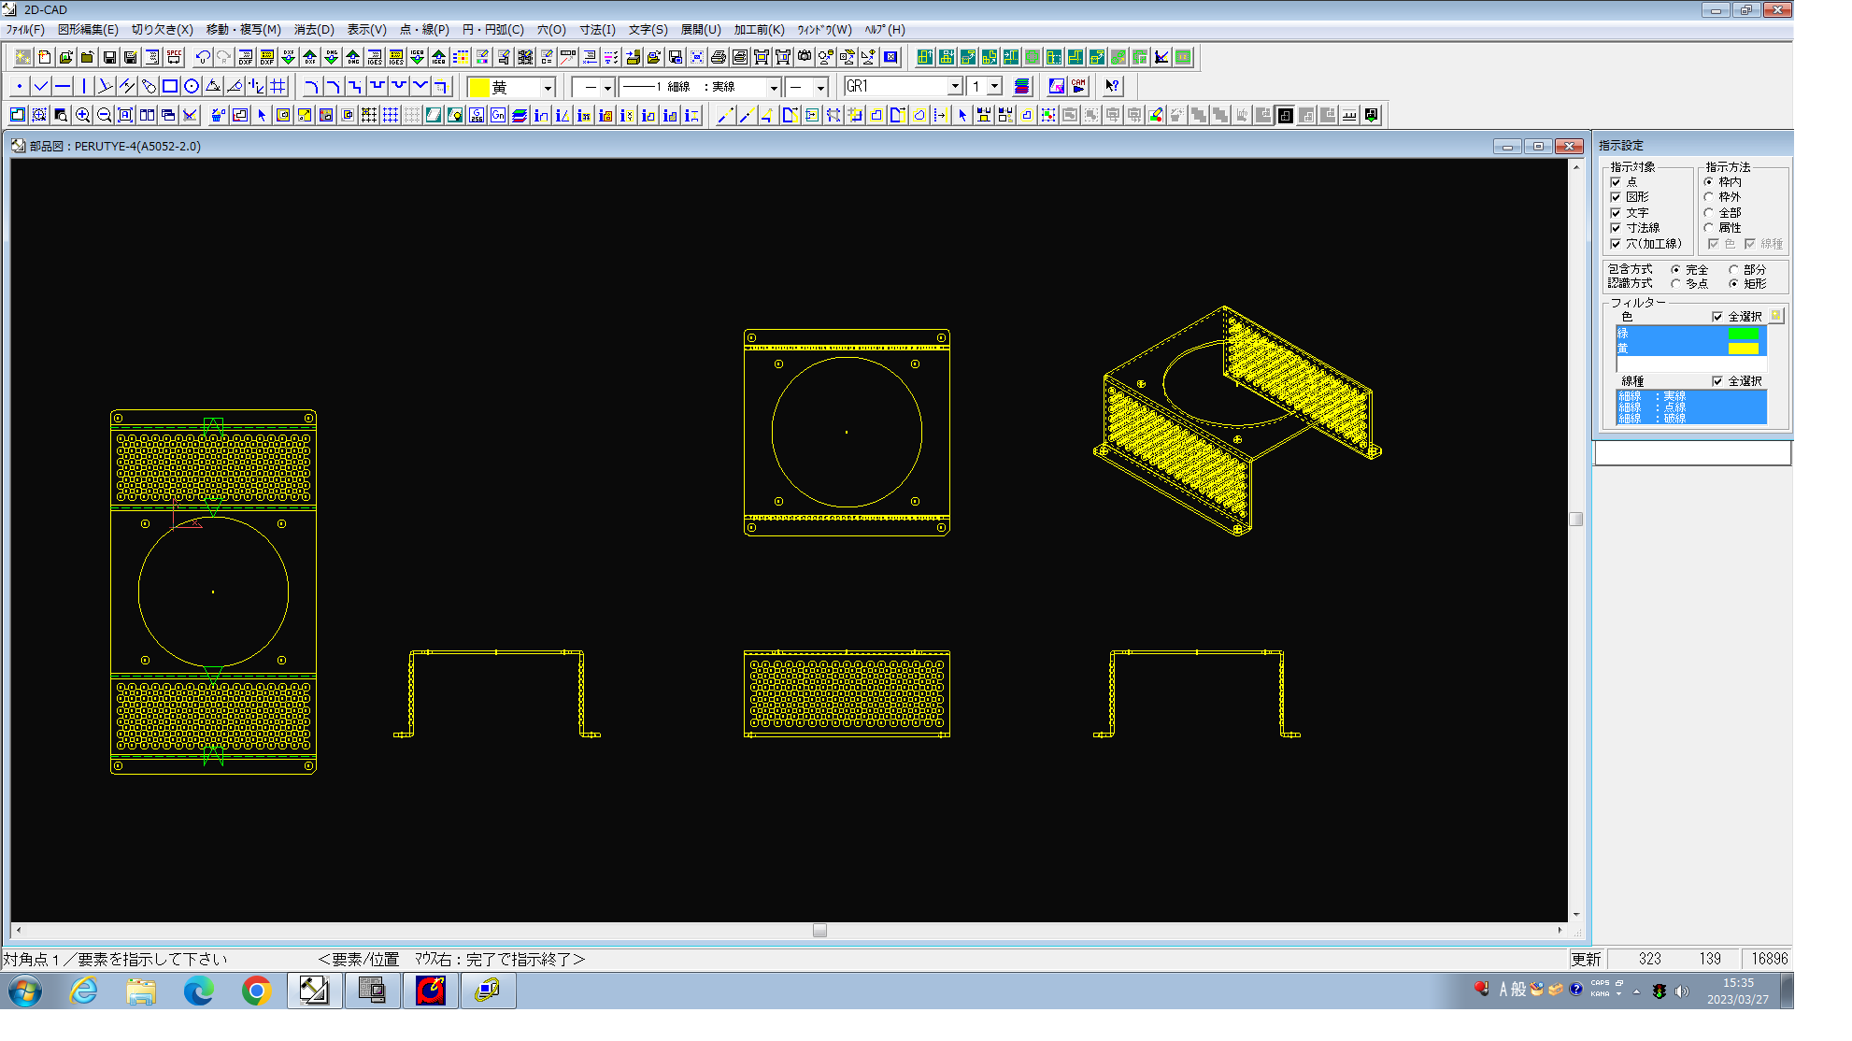This screenshot has height=1041, width=1852.
Task: Click the Undo arrow icon
Action: 203,58
